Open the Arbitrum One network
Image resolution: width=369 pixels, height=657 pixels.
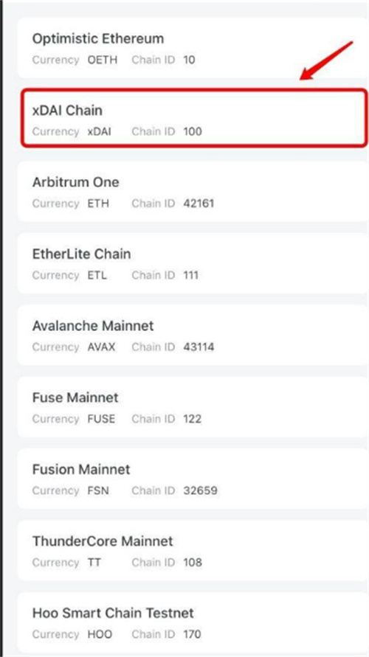pyautogui.click(x=193, y=192)
